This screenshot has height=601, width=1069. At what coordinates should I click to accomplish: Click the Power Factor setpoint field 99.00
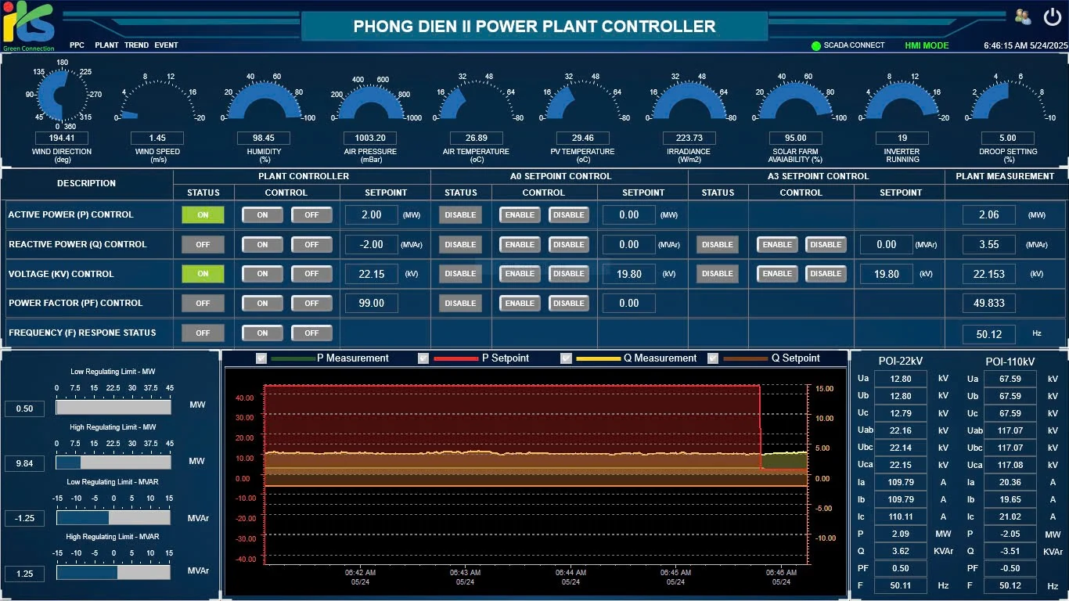[372, 303]
